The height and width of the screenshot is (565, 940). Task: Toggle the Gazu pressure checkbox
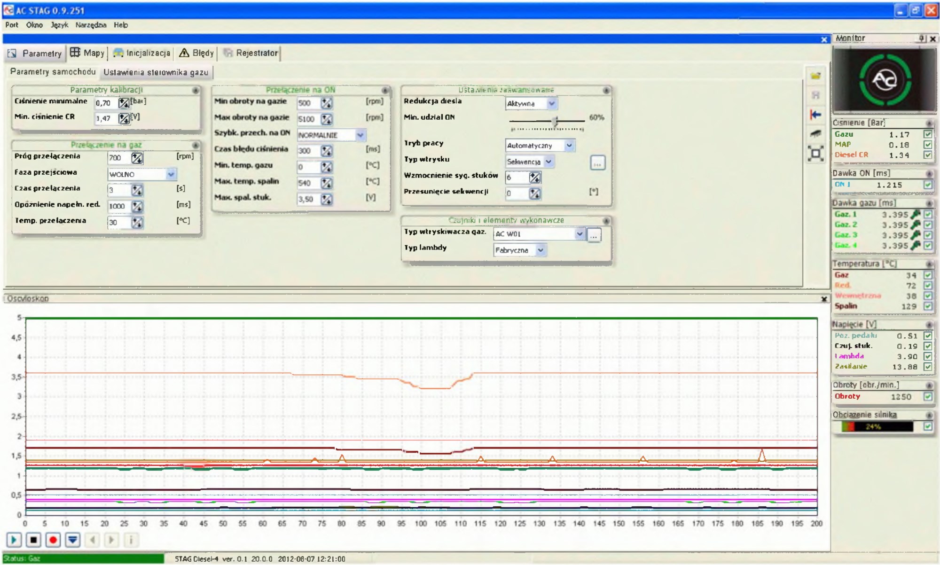coord(928,134)
